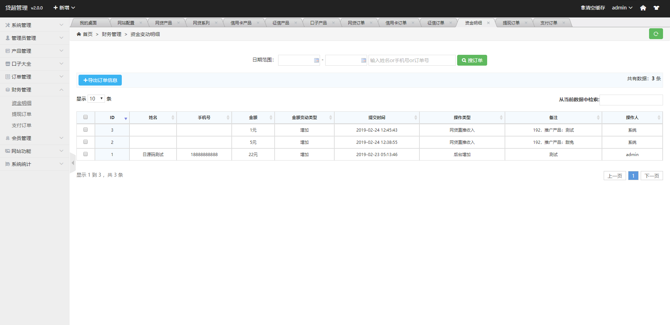Open the home icon in top bar
This screenshot has width=670, height=325.
tap(643, 8)
